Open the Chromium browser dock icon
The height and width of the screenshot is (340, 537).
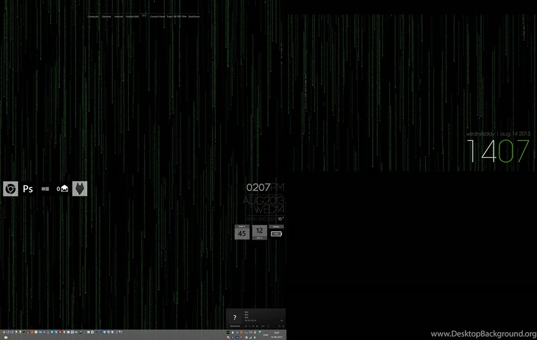[10, 189]
